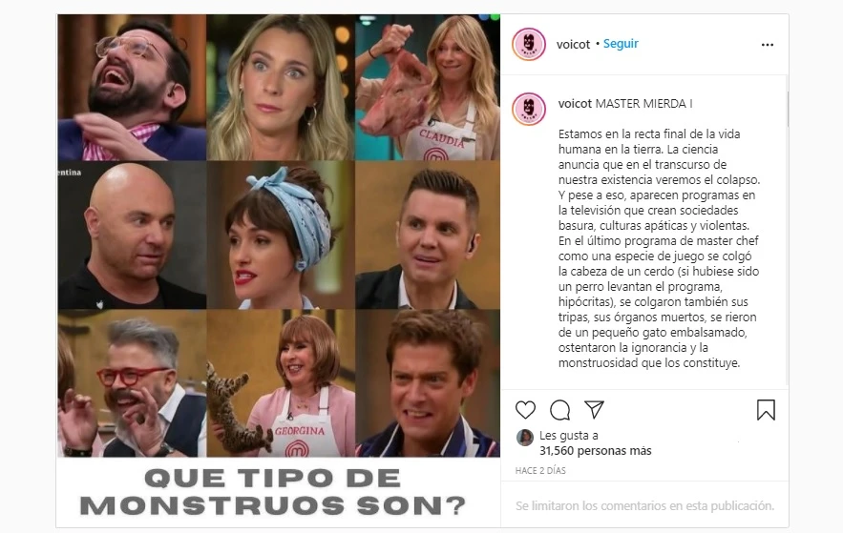Share the post via the paper plane icon
Screen dimensions: 843x533
(x=594, y=410)
